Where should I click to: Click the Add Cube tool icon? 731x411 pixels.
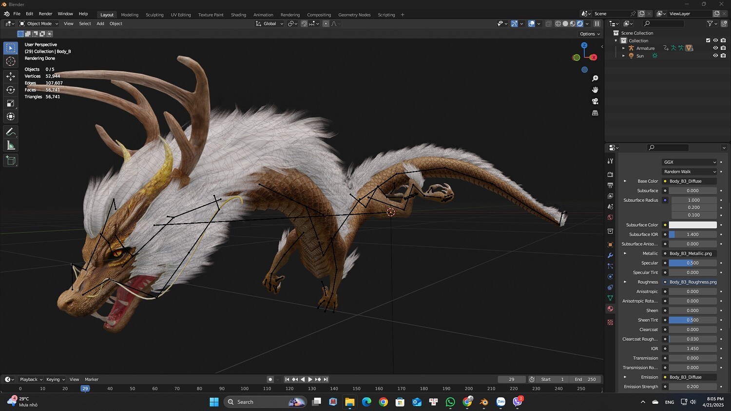11,161
